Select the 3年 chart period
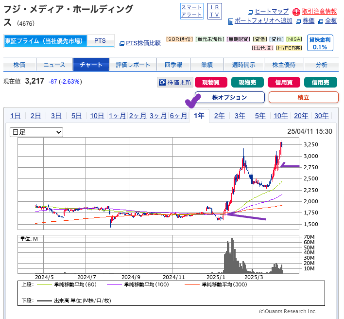This screenshot has height=319, width=344. (x=240, y=116)
